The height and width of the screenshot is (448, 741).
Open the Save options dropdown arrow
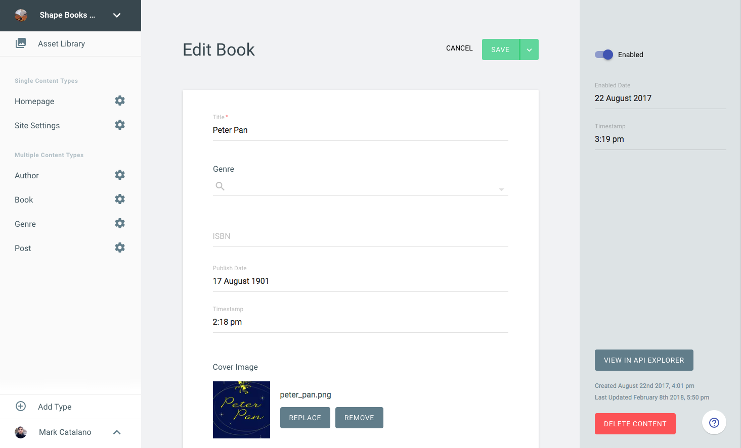coord(529,49)
